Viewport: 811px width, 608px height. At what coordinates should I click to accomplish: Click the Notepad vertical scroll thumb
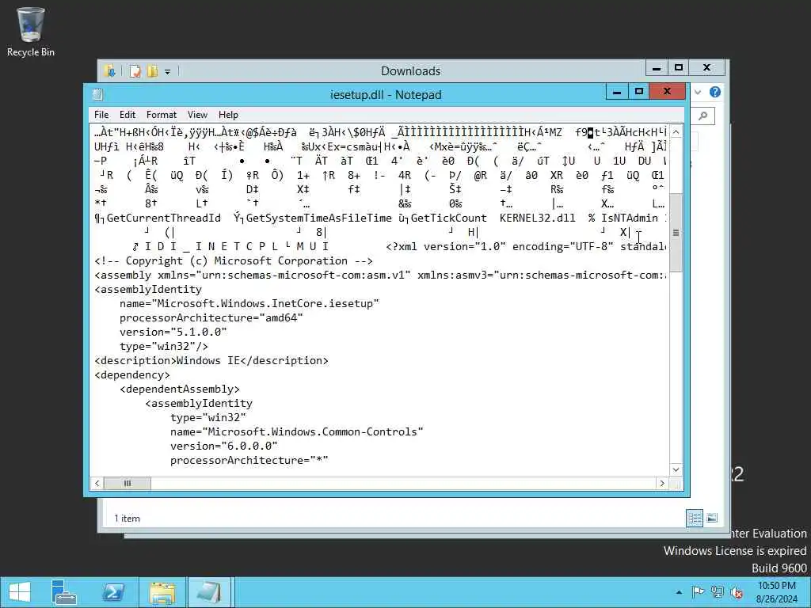676,233
